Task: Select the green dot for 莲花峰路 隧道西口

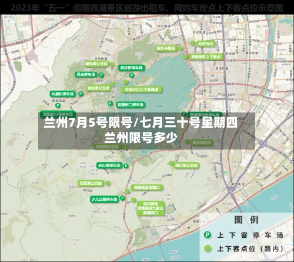Action: click(133, 200)
